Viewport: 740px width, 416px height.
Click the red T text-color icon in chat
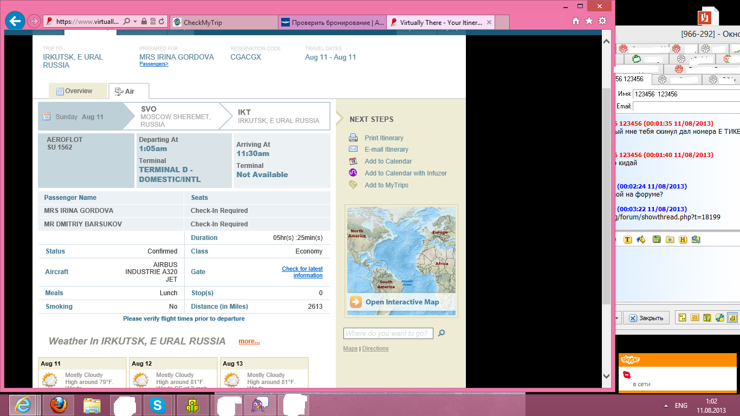[628, 239]
